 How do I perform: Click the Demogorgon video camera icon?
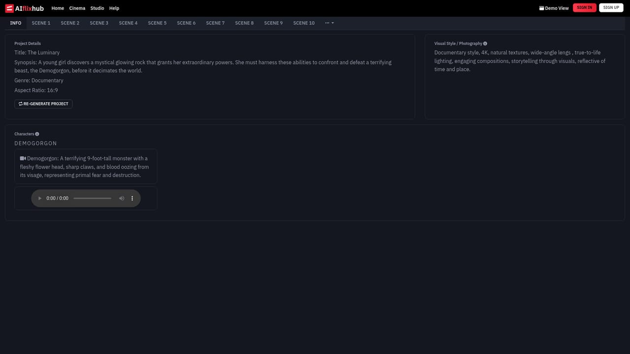23,158
